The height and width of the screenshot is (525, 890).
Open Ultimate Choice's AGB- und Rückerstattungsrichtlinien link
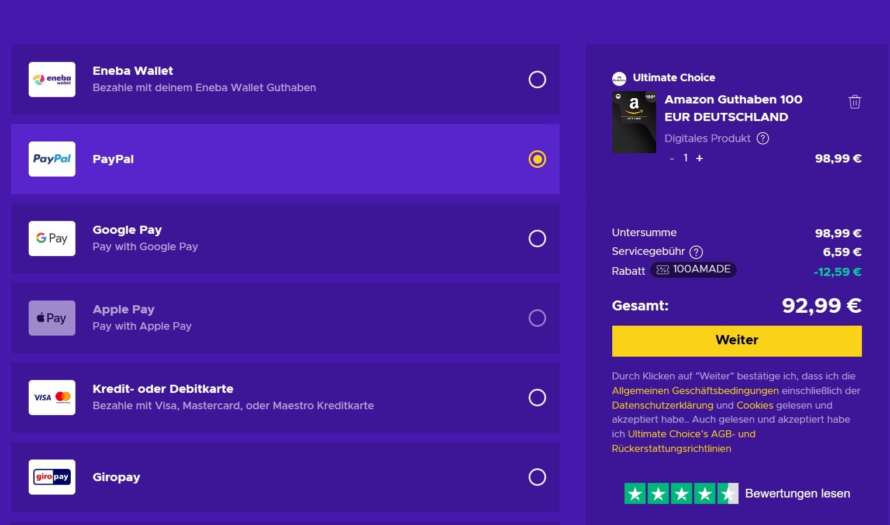coord(684,441)
